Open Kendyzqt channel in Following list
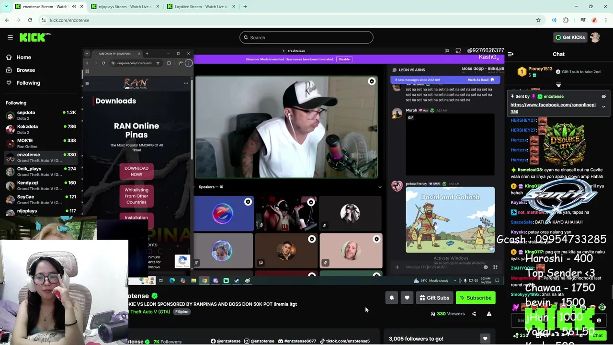Image resolution: width=613 pixels, height=345 pixels. coord(41,185)
